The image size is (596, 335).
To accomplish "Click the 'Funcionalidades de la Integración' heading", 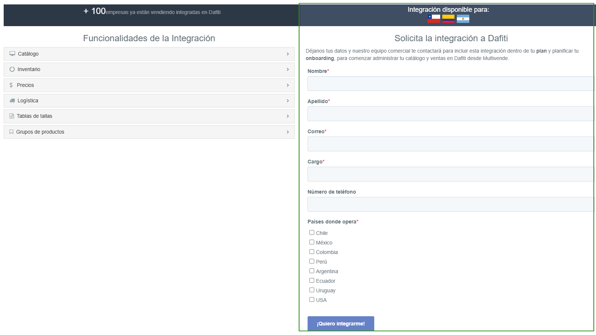I will (149, 38).
